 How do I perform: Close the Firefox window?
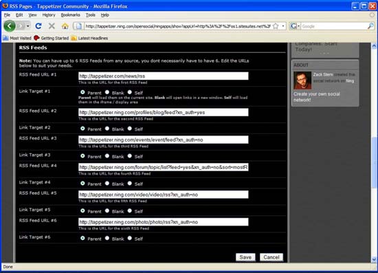pyautogui.click(x=373, y=6)
